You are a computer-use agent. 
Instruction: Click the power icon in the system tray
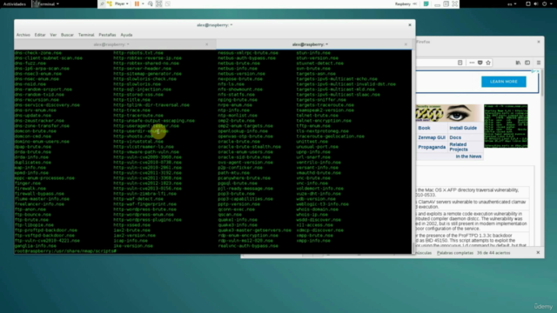(545, 3)
